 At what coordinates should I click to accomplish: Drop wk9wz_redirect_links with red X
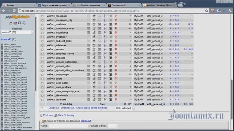click(x=116, y=41)
